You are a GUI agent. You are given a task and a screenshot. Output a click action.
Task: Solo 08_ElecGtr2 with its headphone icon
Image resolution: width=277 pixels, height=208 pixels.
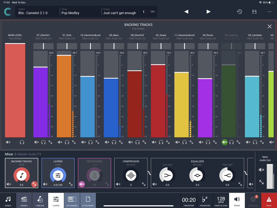pos(137,142)
